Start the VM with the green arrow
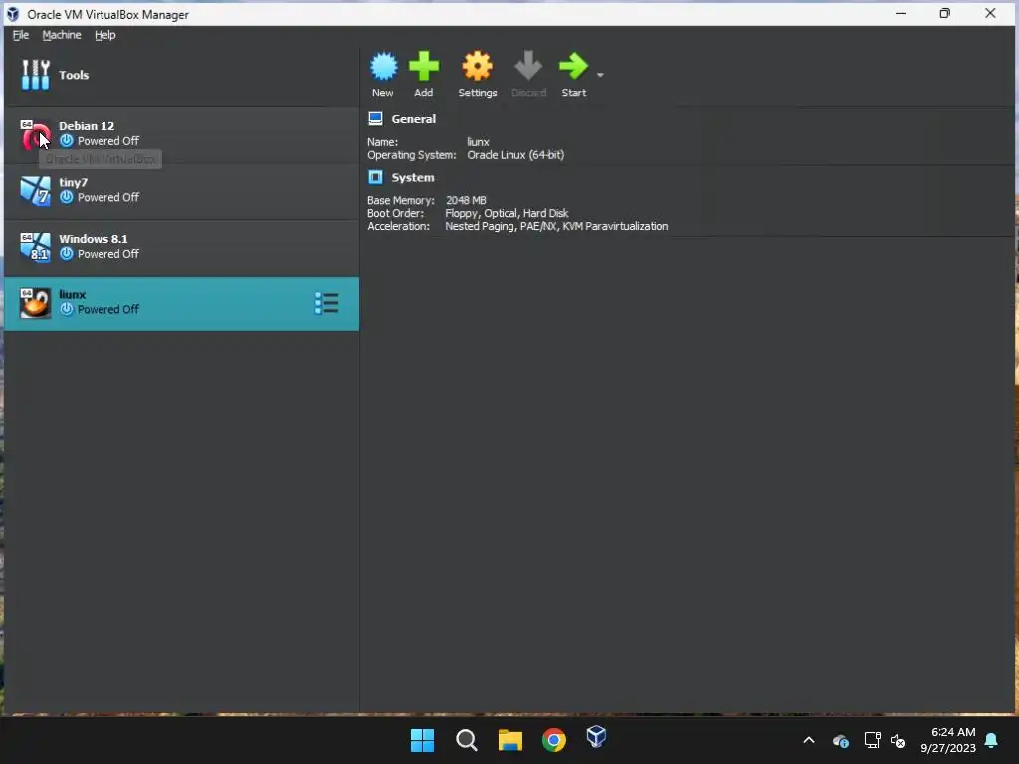Image resolution: width=1019 pixels, height=764 pixels. click(573, 66)
